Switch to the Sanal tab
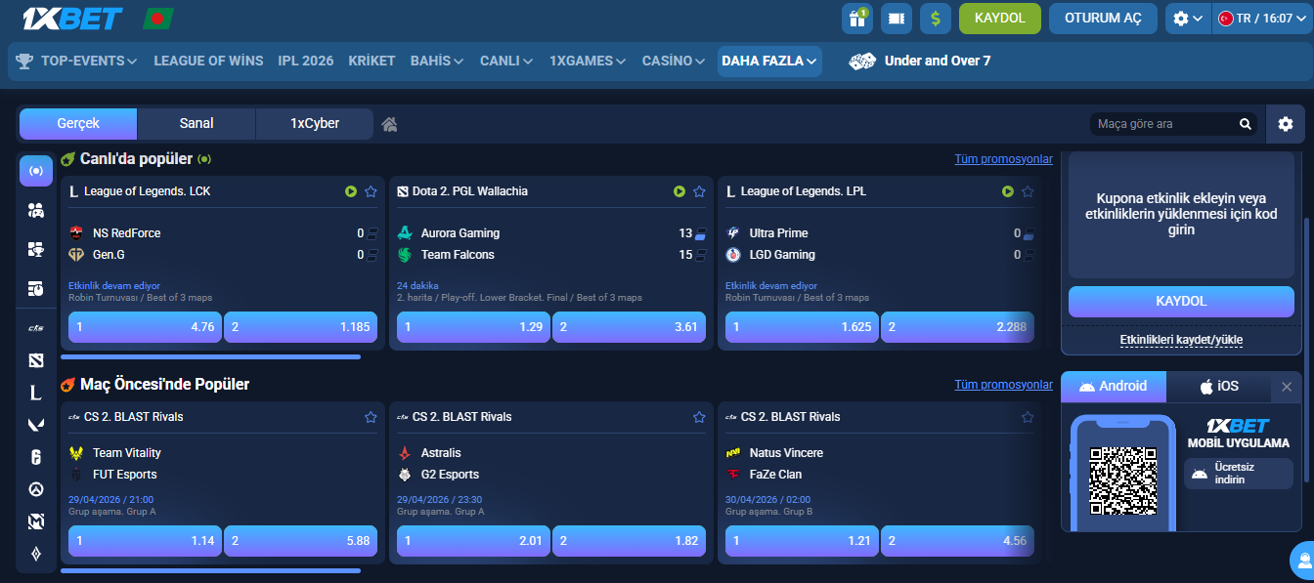This screenshot has height=583, width=1314. [197, 124]
